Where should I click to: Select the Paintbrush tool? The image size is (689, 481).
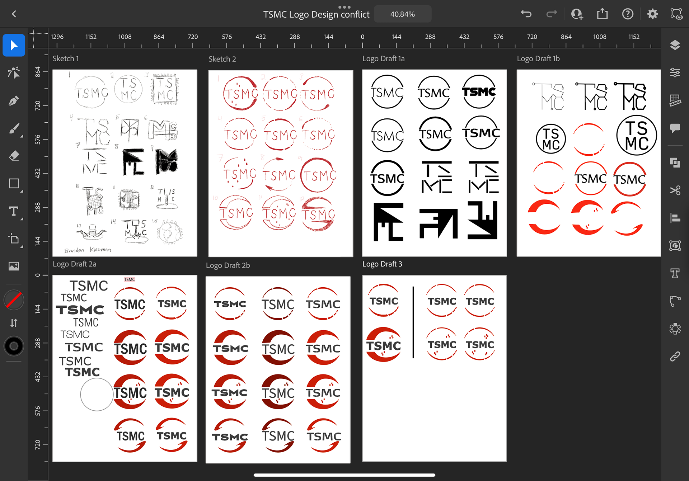coord(14,128)
